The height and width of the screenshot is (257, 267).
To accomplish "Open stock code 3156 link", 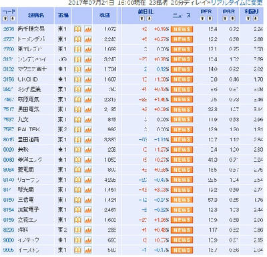I will click(9, 79).
